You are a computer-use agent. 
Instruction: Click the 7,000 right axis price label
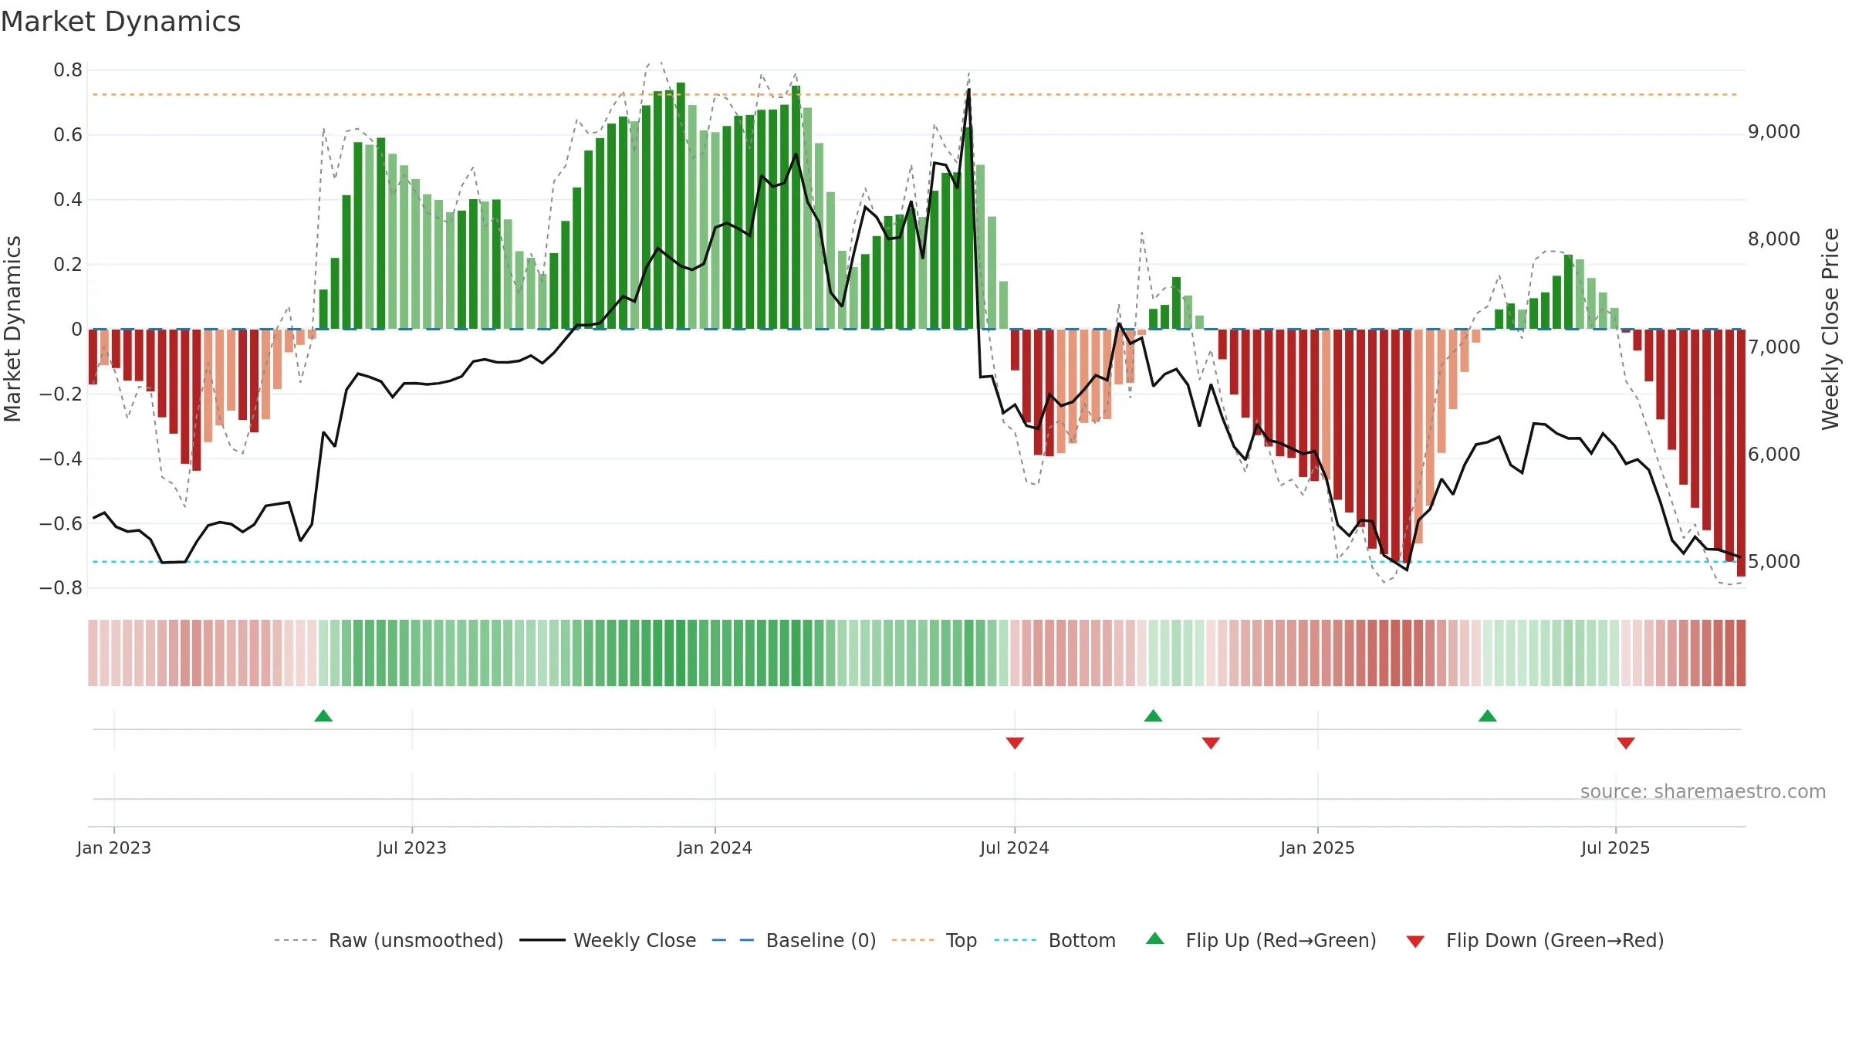coord(1774,347)
